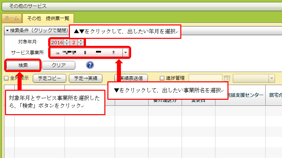Increase the target year with up arrow
Viewport: 282px width, 158px height.
(66, 41)
